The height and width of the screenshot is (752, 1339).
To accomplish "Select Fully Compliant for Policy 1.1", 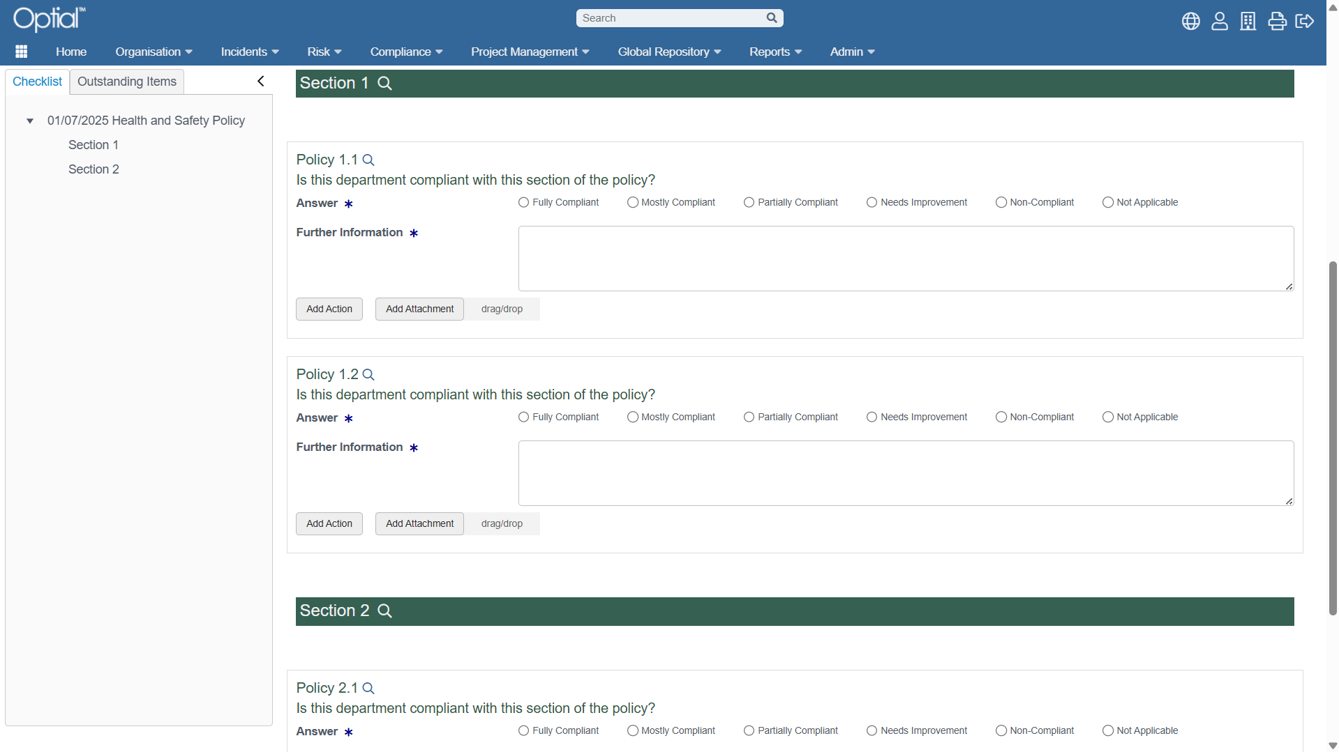I will click(x=523, y=202).
